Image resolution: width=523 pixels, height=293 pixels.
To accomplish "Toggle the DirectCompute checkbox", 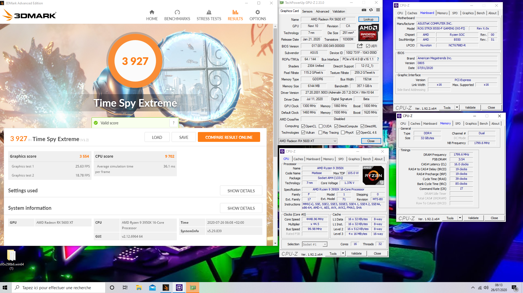I will (x=336, y=126).
